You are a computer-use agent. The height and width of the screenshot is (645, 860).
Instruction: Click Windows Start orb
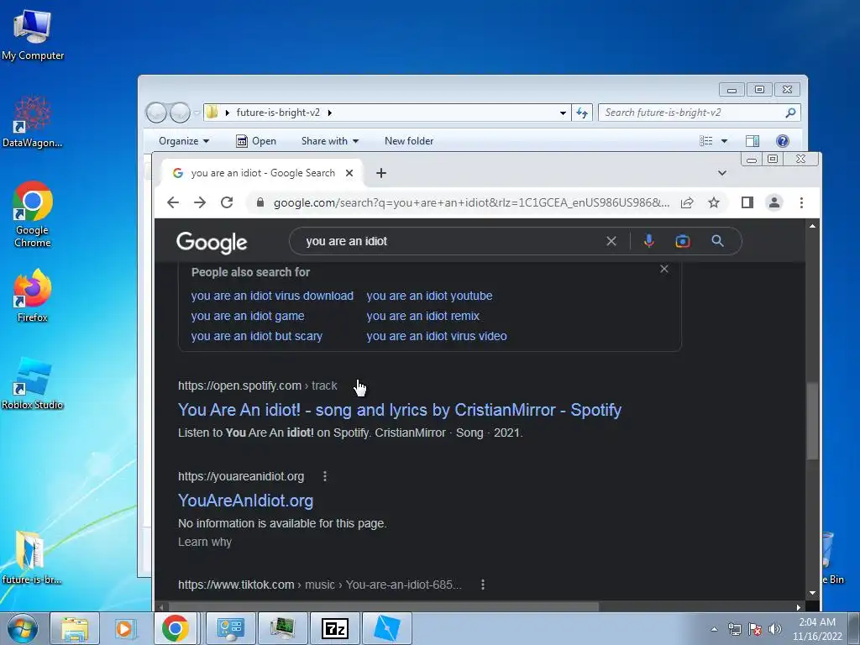(23, 628)
